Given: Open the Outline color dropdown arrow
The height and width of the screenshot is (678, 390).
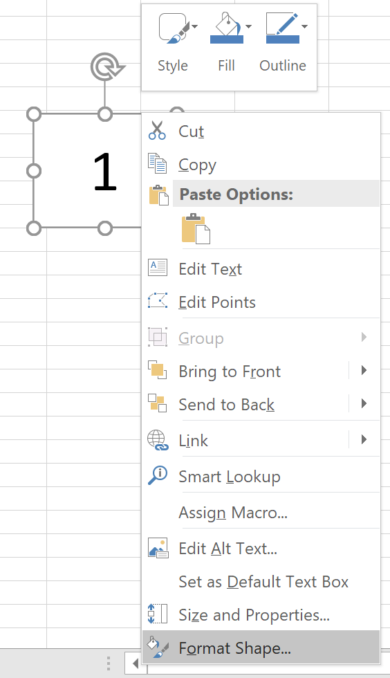Looking at the screenshot, I should tap(304, 27).
